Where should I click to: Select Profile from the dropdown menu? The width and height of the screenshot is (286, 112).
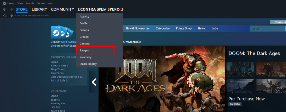coord(100,23)
